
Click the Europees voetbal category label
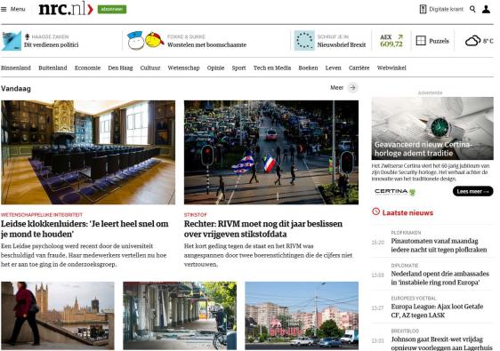pyautogui.click(x=414, y=299)
